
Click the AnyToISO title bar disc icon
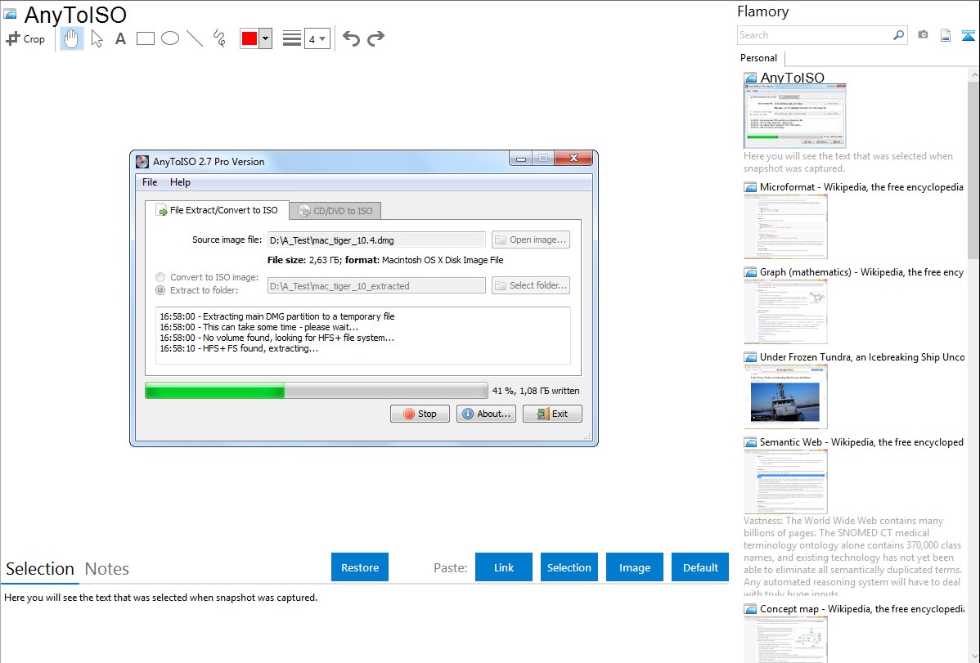pos(142,162)
